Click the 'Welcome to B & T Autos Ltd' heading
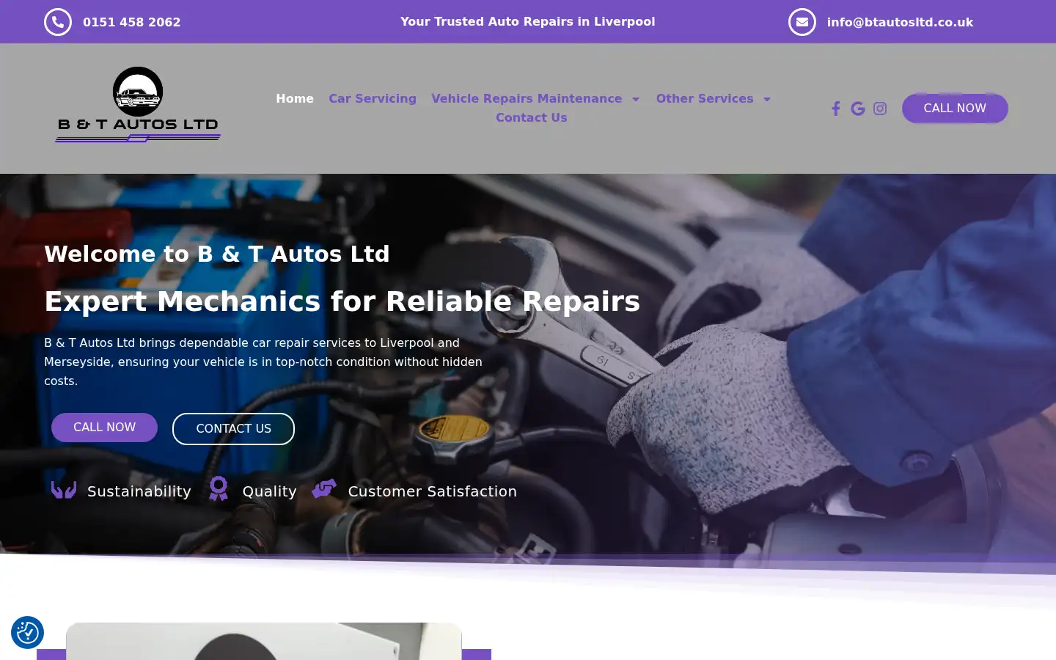The image size is (1056, 660). pos(217,254)
